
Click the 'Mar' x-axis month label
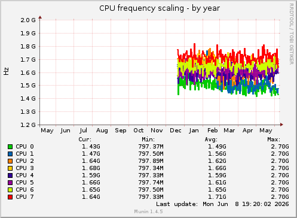coord(229,131)
